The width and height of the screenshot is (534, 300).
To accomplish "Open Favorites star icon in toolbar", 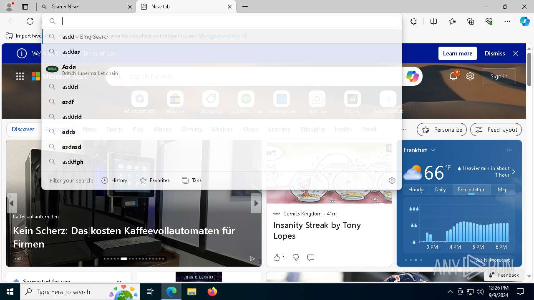I will (452, 21).
